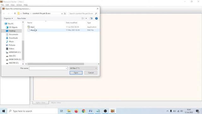Open the All files type filter dropdown
Screen dimensions: 202x114
[83, 68]
